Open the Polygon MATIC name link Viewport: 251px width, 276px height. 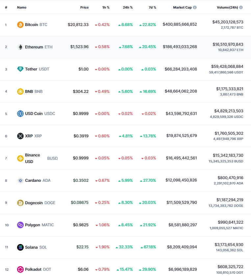[33, 225]
